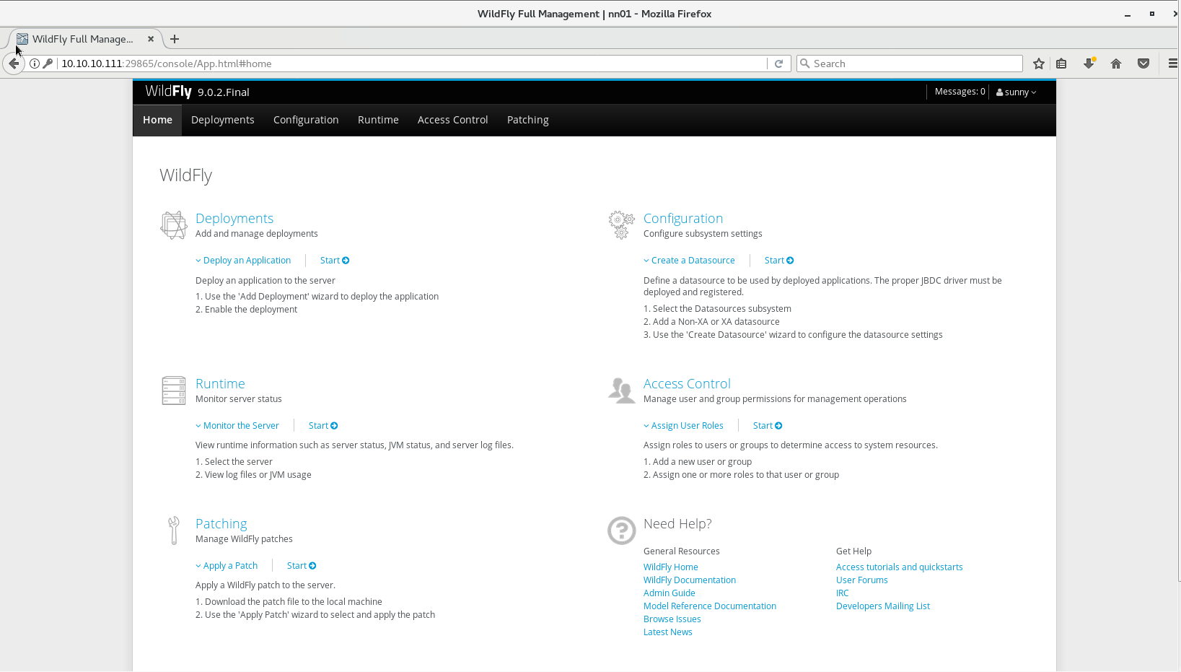Start Apply a Patch task

302,566
